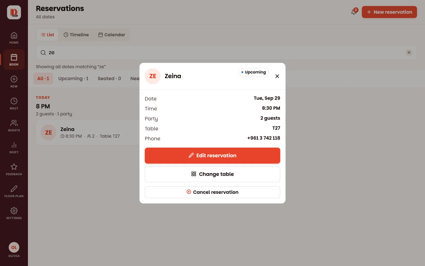Click the Olivia user avatar
This screenshot has height=266, width=425.
point(14,247)
